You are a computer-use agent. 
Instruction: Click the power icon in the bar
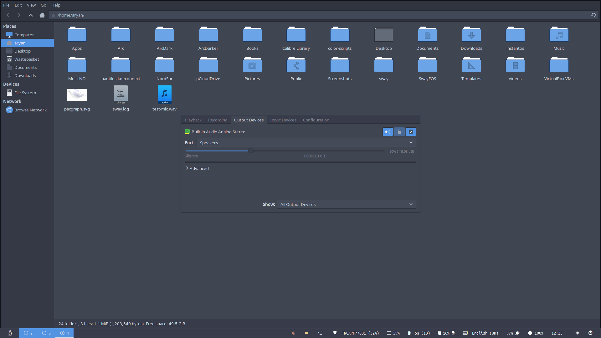click(x=590, y=333)
